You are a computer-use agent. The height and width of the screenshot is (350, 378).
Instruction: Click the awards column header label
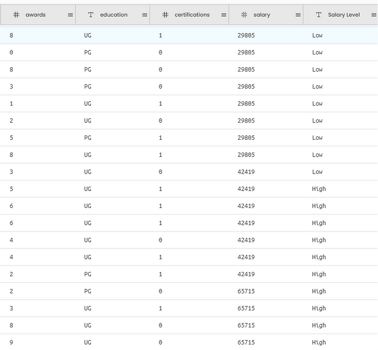pos(35,15)
